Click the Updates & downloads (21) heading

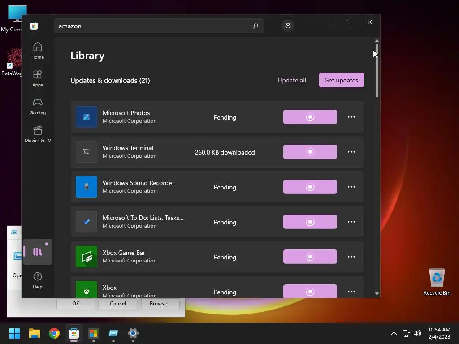click(x=110, y=81)
